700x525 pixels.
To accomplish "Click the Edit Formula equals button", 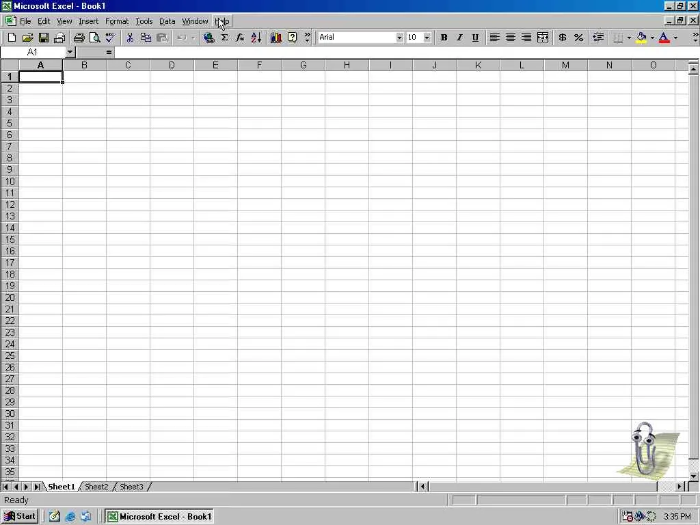I will pos(109,52).
